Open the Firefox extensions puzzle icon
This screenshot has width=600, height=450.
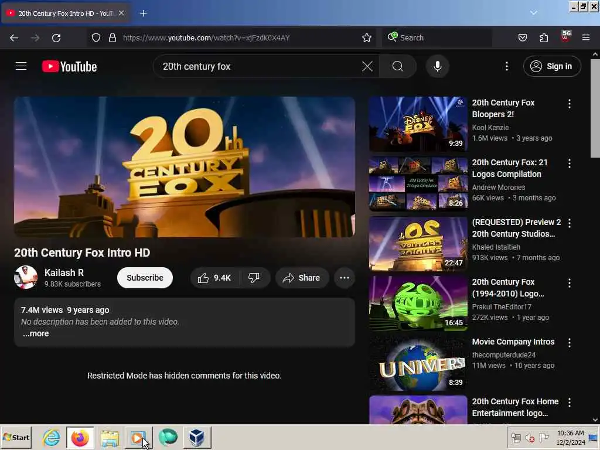544,37
